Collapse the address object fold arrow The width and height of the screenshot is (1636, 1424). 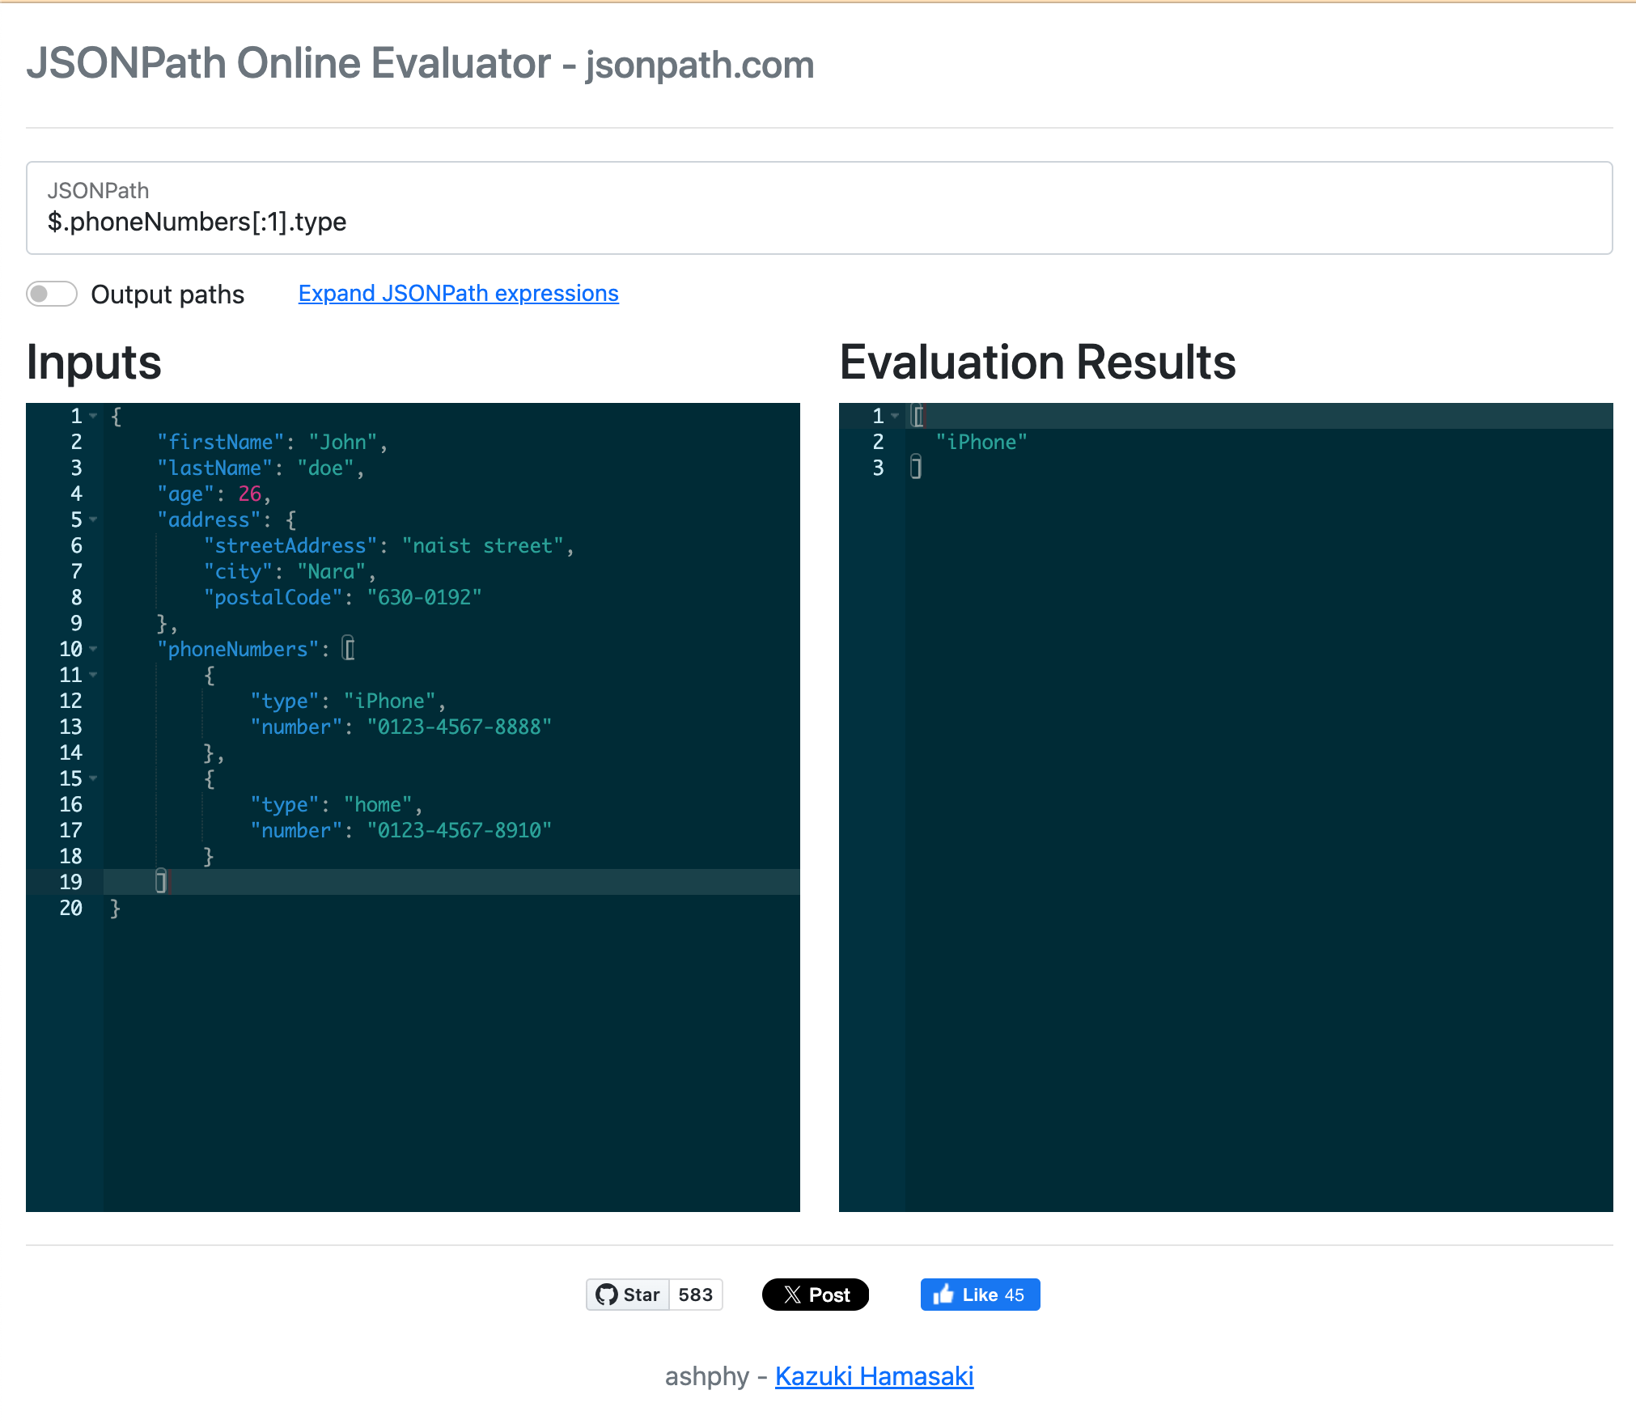click(94, 519)
